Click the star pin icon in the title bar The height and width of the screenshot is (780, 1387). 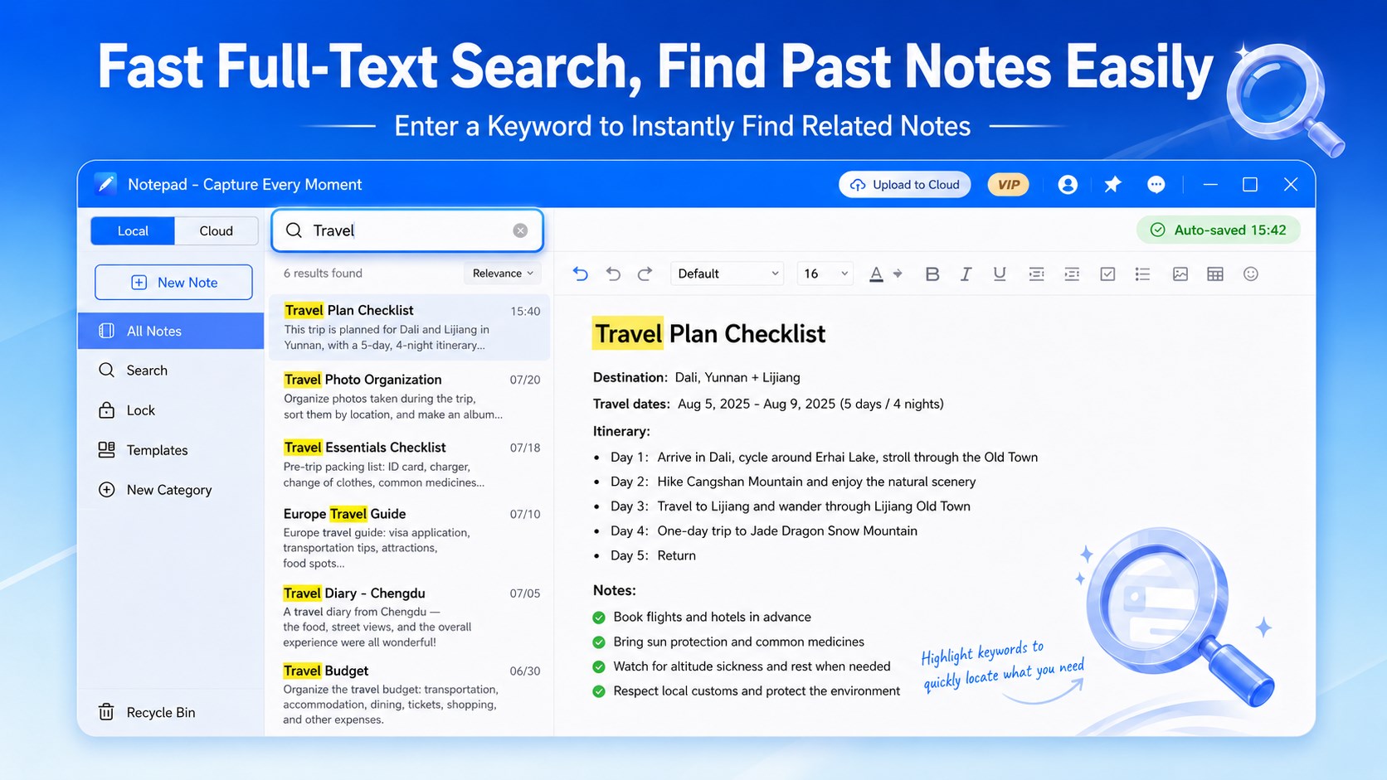click(x=1112, y=185)
